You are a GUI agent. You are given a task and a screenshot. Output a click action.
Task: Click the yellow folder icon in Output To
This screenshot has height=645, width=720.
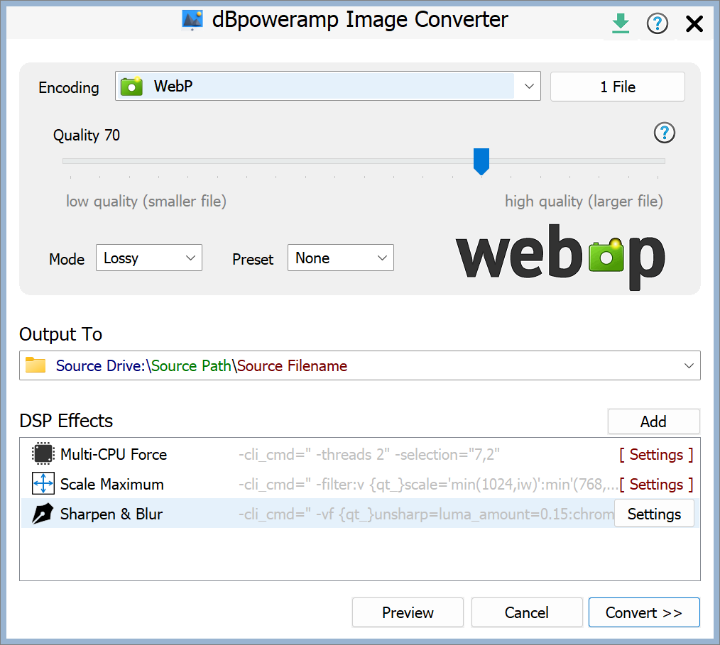pos(36,365)
